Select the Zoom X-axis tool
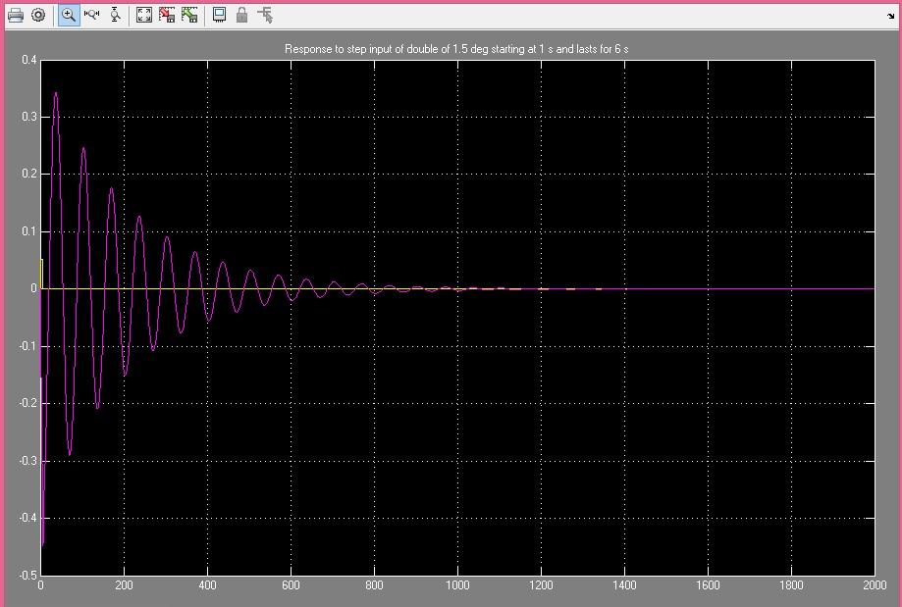This screenshot has height=607, width=902. point(91,15)
